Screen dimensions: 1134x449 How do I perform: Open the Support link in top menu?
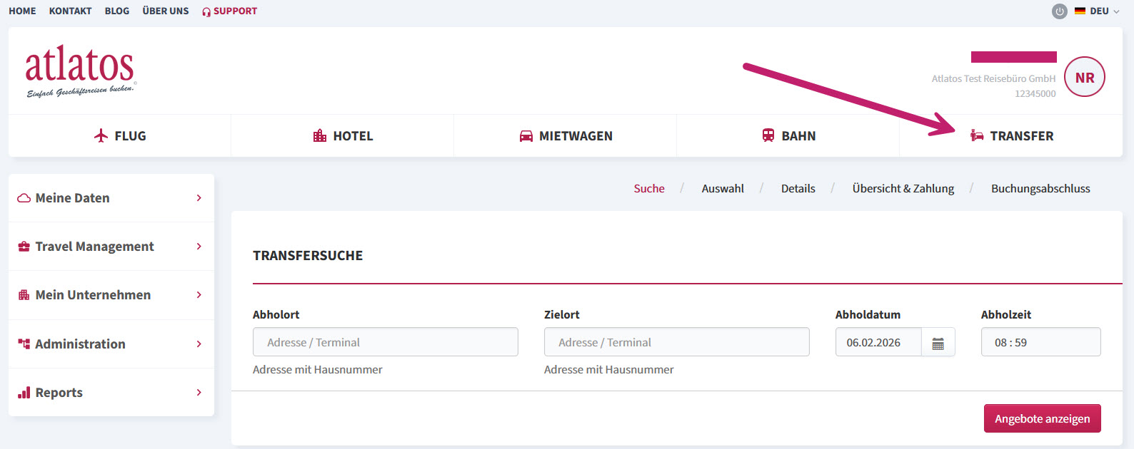229,11
